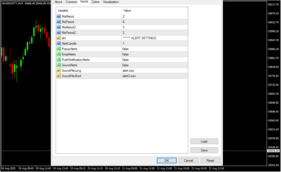
Task: Click the boolean icon beside PopupAlerts
Action: [x=58, y=49]
